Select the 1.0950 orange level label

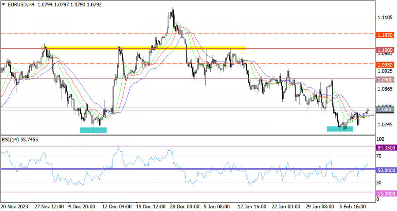[385, 65]
